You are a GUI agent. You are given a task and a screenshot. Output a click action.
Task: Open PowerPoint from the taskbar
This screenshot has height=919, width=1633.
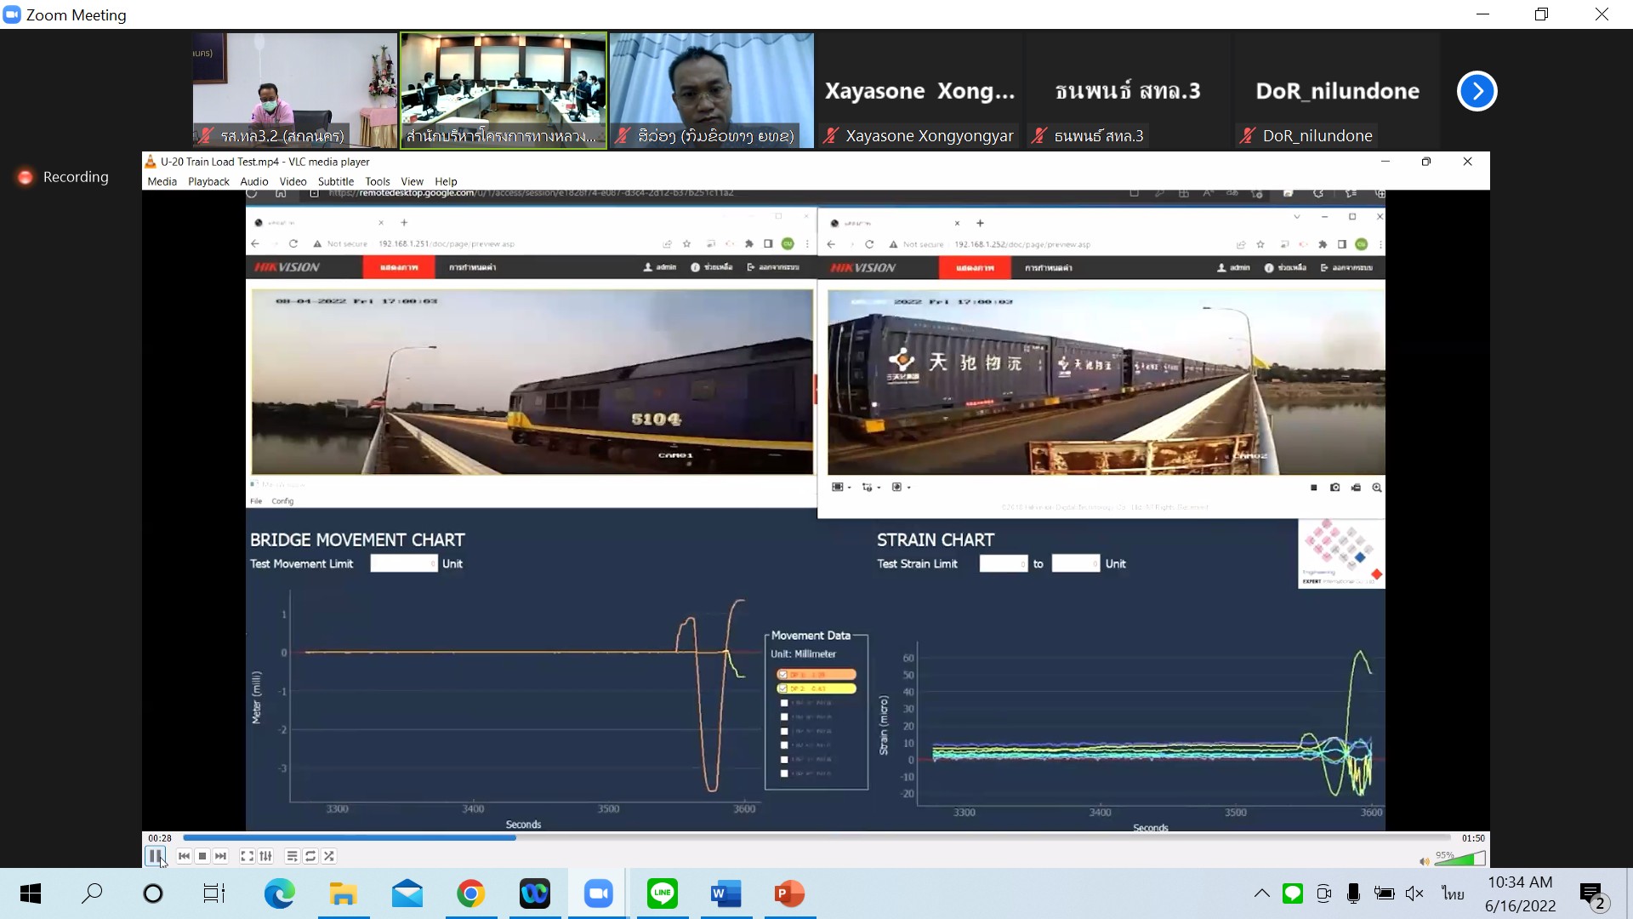point(789,893)
